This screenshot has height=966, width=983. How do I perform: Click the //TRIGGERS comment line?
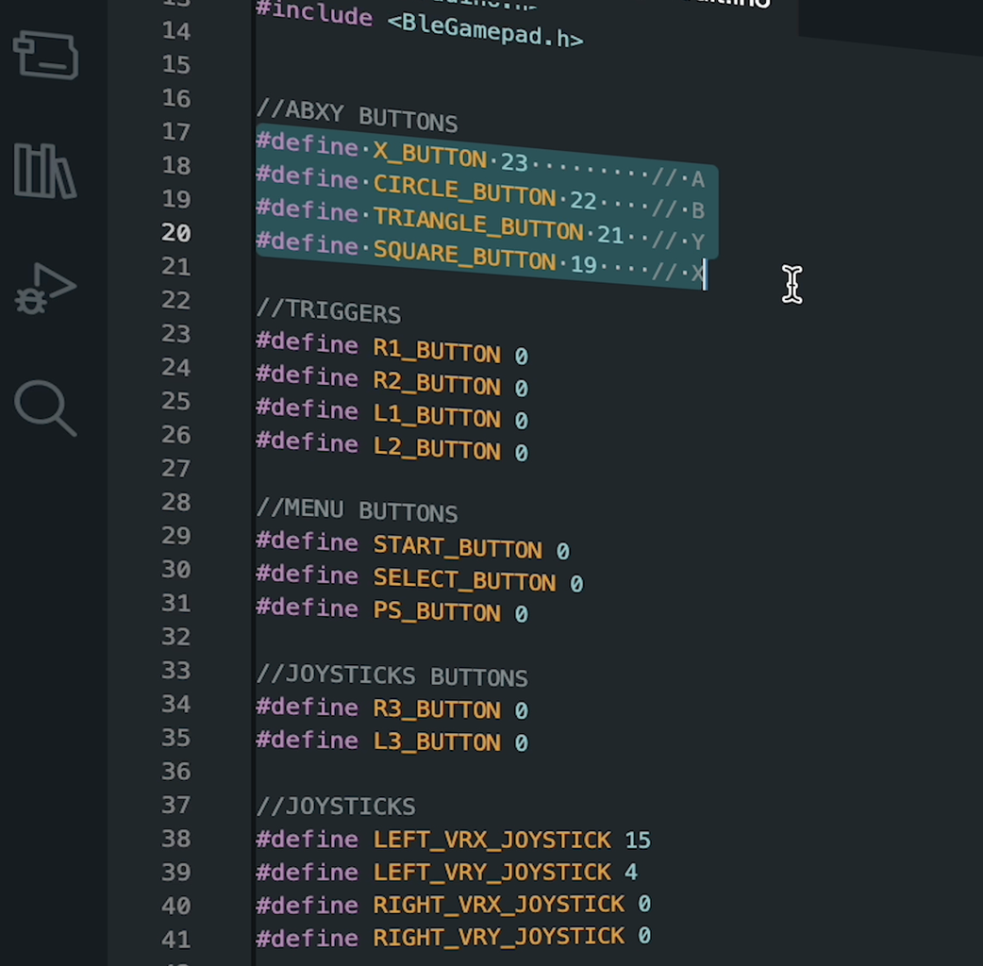click(328, 311)
